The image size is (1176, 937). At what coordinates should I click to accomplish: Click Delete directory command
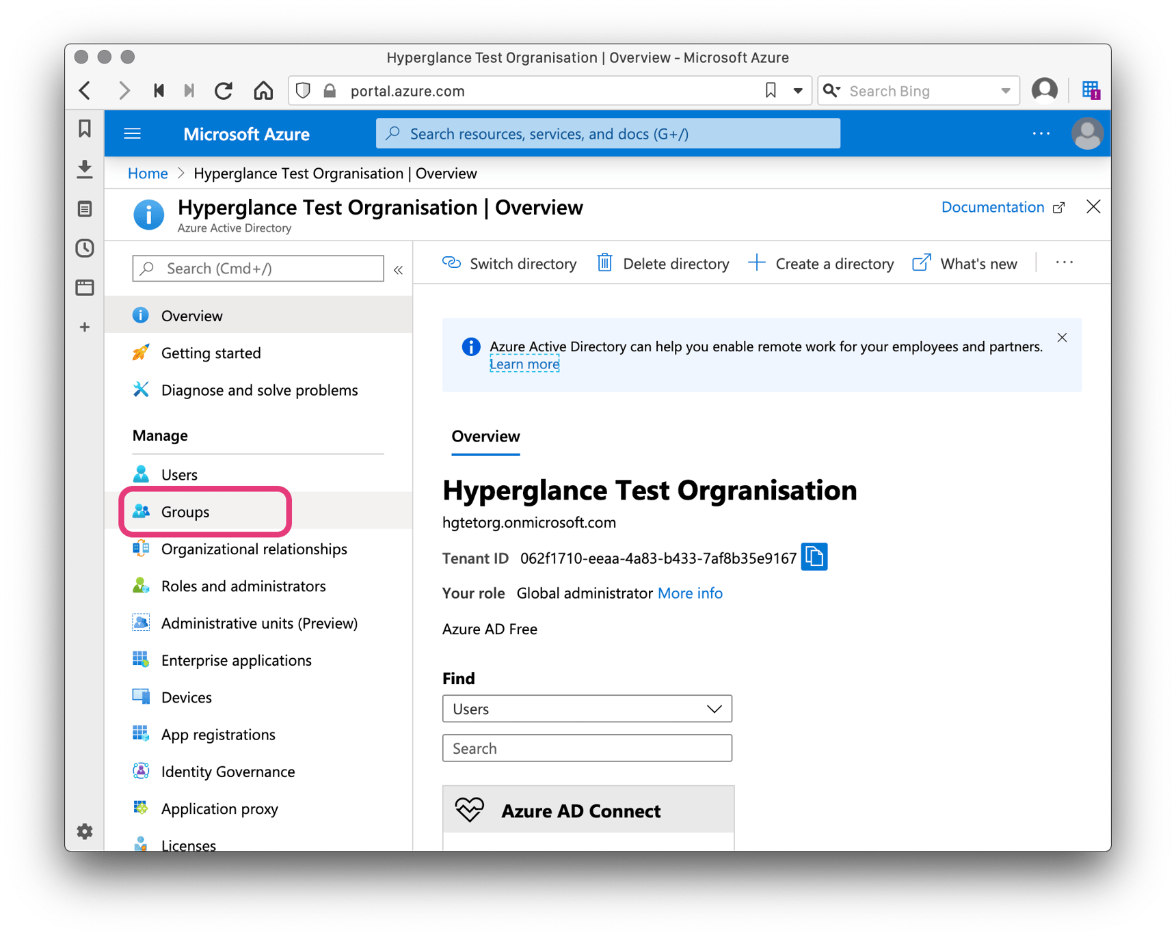(x=663, y=264)
